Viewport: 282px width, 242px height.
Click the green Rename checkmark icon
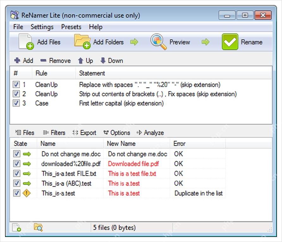(230, 41)
